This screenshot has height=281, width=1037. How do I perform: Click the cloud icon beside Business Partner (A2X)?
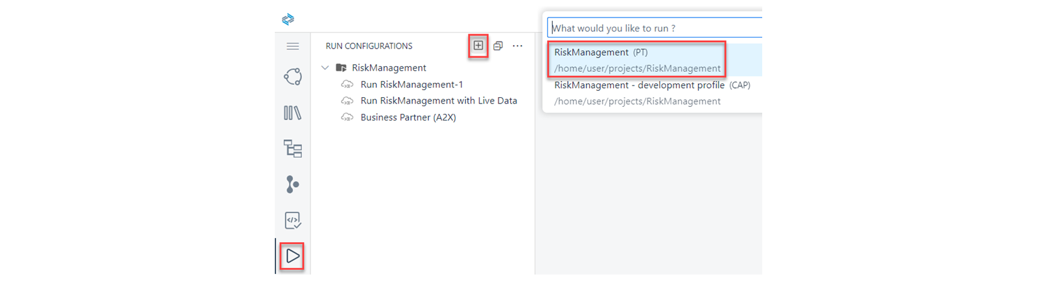347,117
